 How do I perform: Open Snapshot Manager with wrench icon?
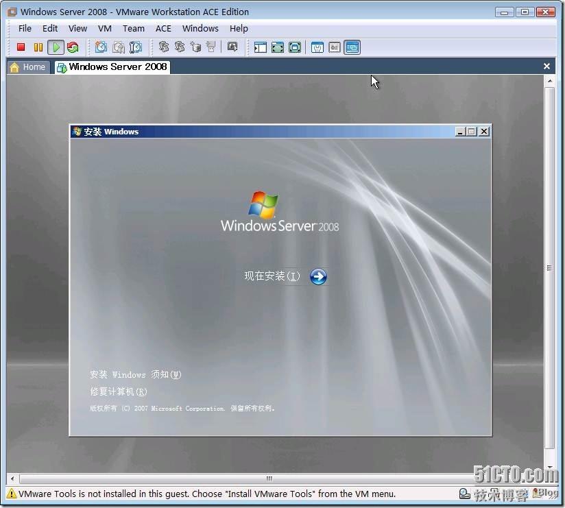[136, 47]
